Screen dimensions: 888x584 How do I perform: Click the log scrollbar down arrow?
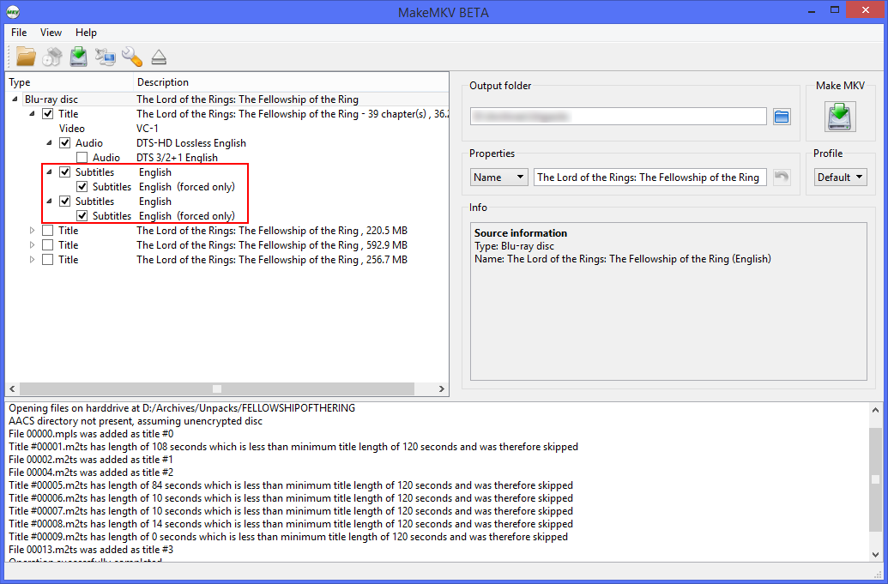pos(875,555)
